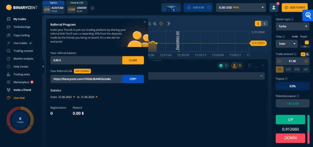The image size is (313, 147).
Task: Click the panel layout square icon
Action: pos(250,65)
